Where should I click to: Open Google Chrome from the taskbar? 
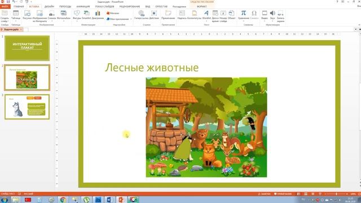point(63,200)
